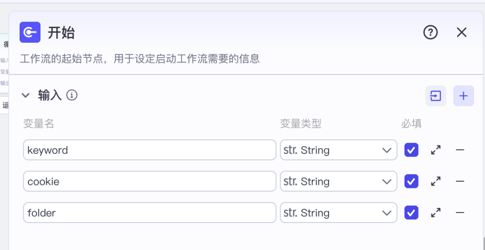
Task: Remove the keyword variable row
Action: tap(460, 150)
